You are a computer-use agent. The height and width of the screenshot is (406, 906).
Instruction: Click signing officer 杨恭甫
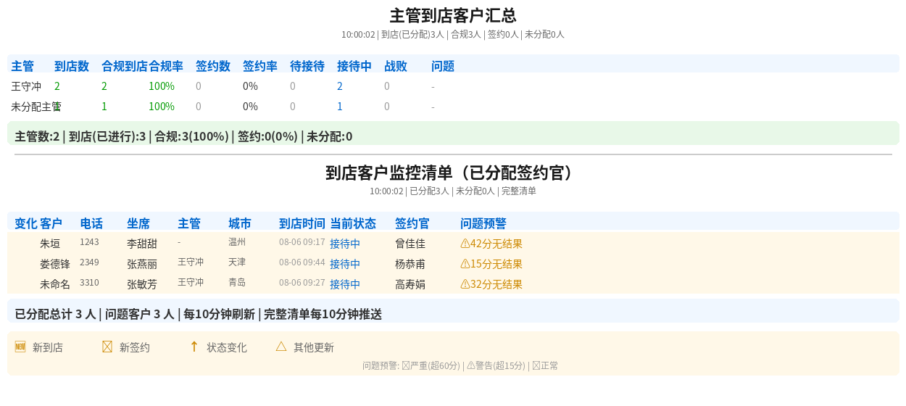point(410,264)
